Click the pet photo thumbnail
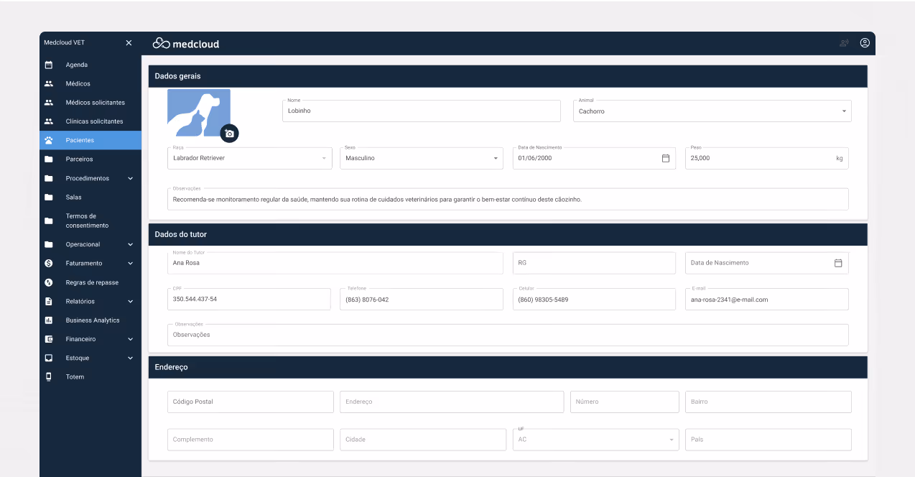Screen dimensions: 915x477 coord(199,113)
